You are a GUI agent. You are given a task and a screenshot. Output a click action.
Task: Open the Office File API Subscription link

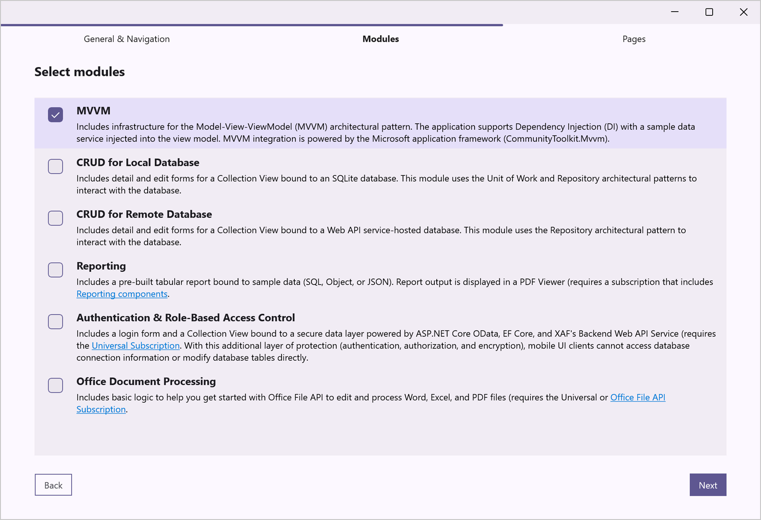coord(637,397)
